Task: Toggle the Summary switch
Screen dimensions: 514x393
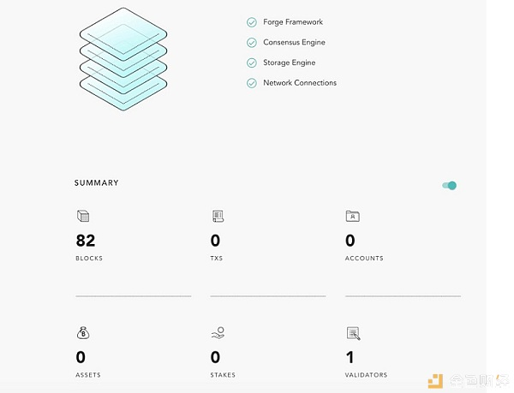Action: [x=449, y=186]
